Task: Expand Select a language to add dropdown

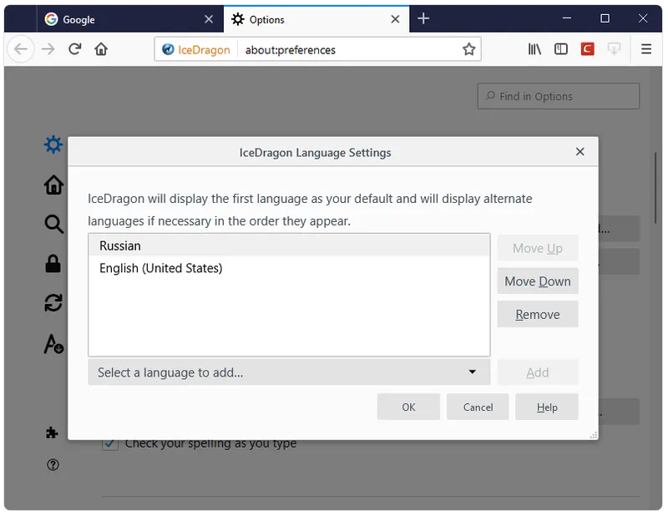Action: click(289, 372)
